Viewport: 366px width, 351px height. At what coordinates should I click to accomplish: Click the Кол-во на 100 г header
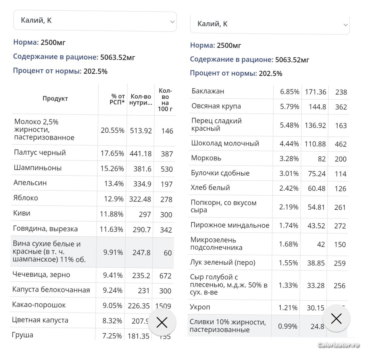(165, 100)
